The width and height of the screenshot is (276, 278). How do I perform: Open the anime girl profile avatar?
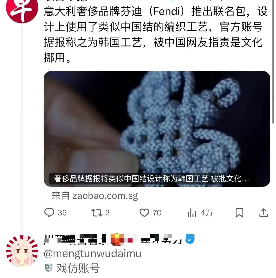[22, 251]
